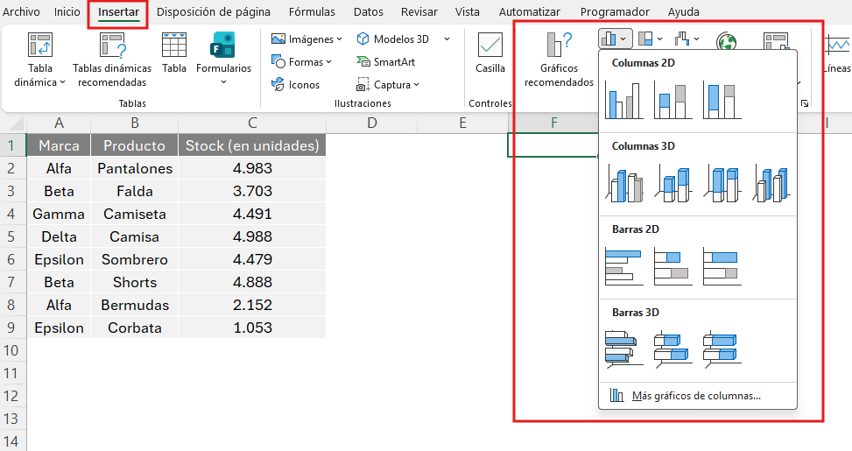Click Más gráficos de columnas link

coord(698,396)
